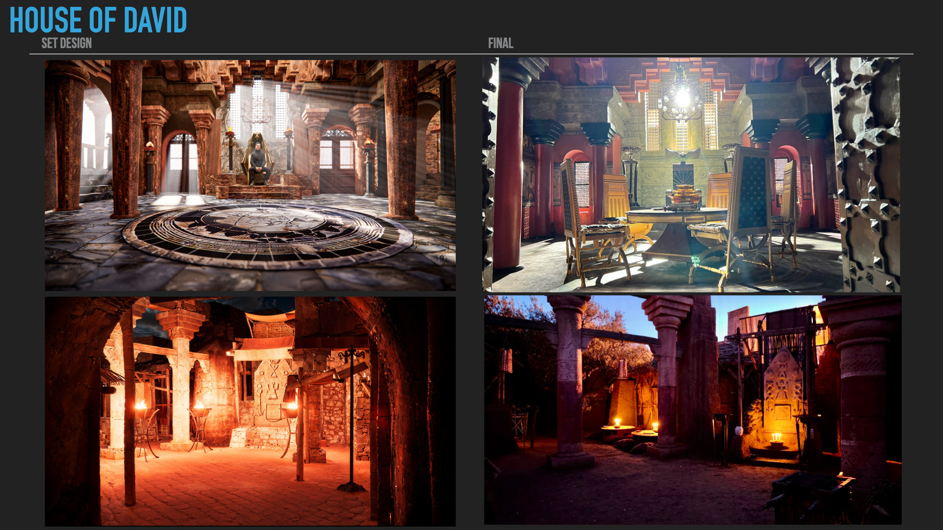Select the FINAL heading label
The width and height of the screenshot is (943, 530).
[x=500, y=43]
